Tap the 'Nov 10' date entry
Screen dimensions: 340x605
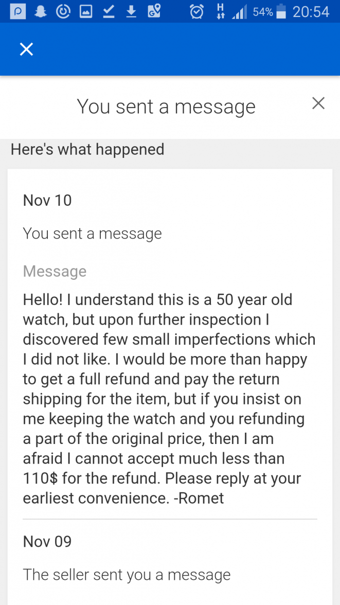click(47, 200)
